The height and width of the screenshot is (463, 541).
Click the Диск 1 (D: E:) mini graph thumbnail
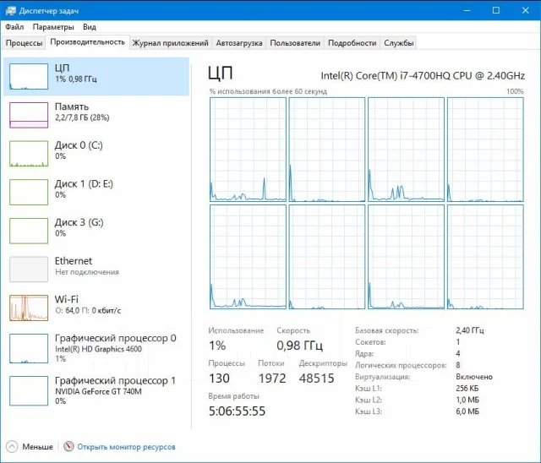pyautogui.click(x=29, y=192)
